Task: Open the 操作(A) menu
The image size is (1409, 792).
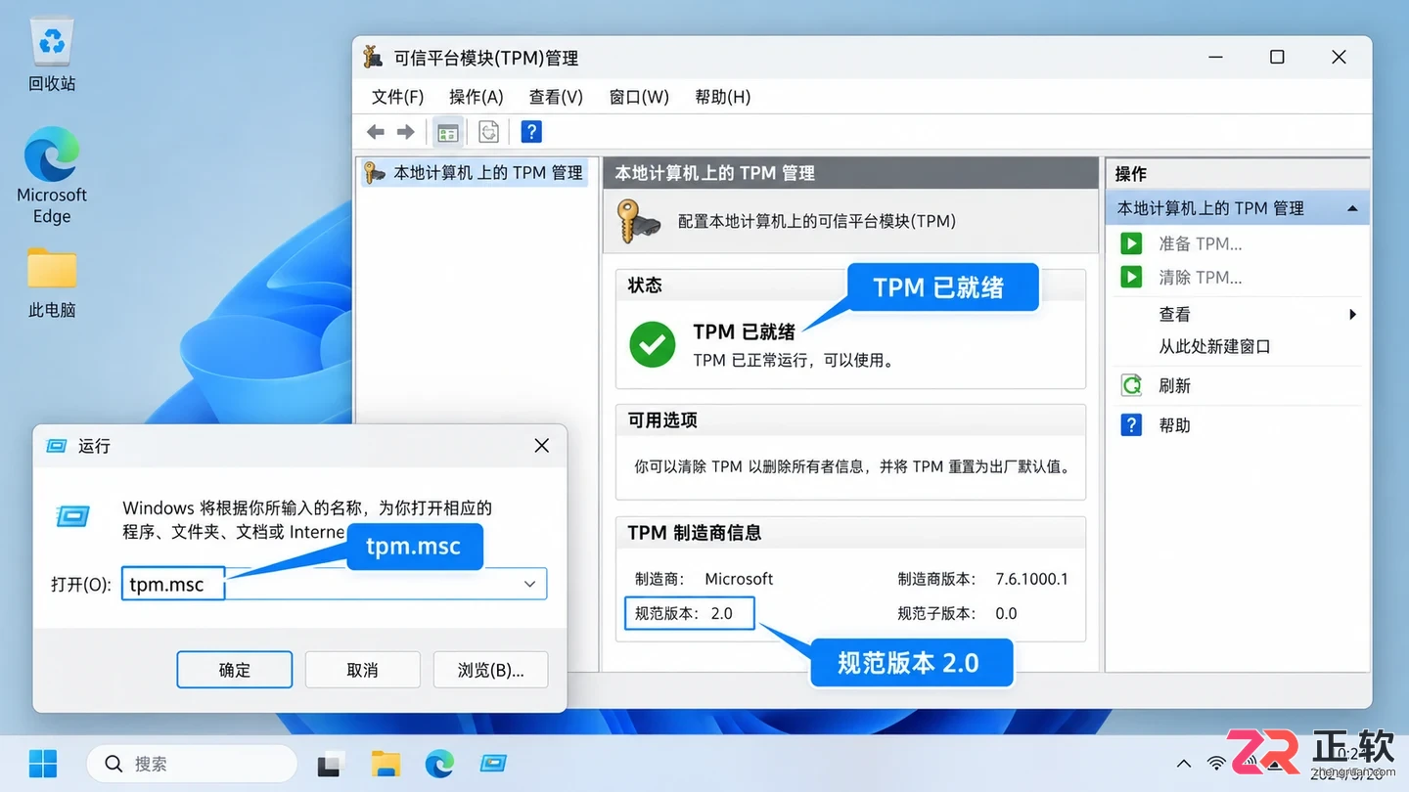Action: (477, 97)
